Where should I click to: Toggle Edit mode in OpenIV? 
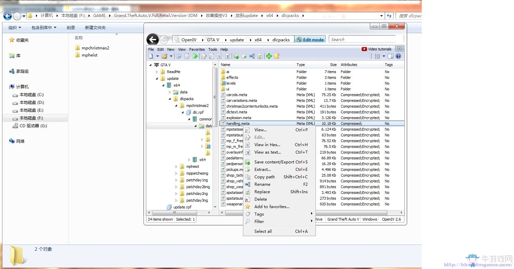click(x=310, y=40)
